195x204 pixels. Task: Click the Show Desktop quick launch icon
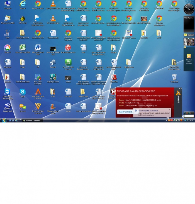point(10,121)
